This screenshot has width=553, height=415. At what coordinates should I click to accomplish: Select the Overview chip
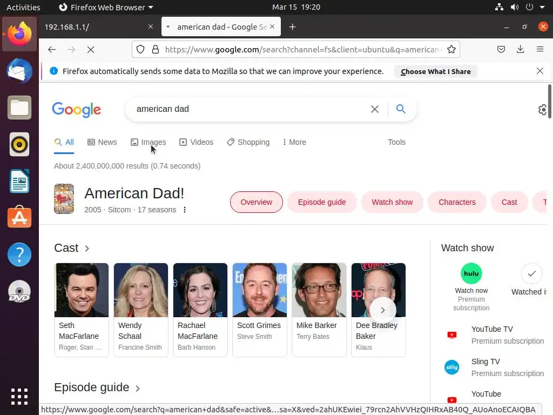pos(257,202)
